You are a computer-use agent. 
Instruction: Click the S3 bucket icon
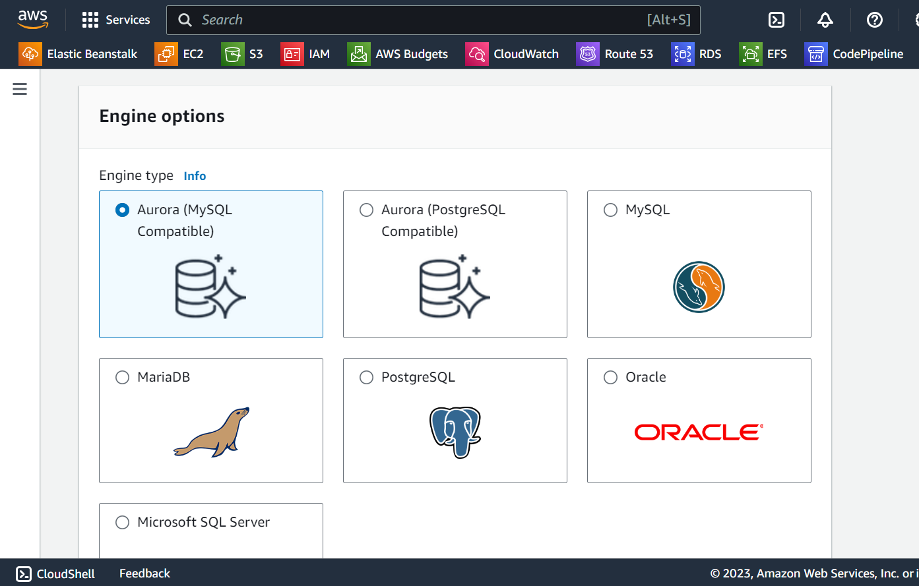point(232,54)
